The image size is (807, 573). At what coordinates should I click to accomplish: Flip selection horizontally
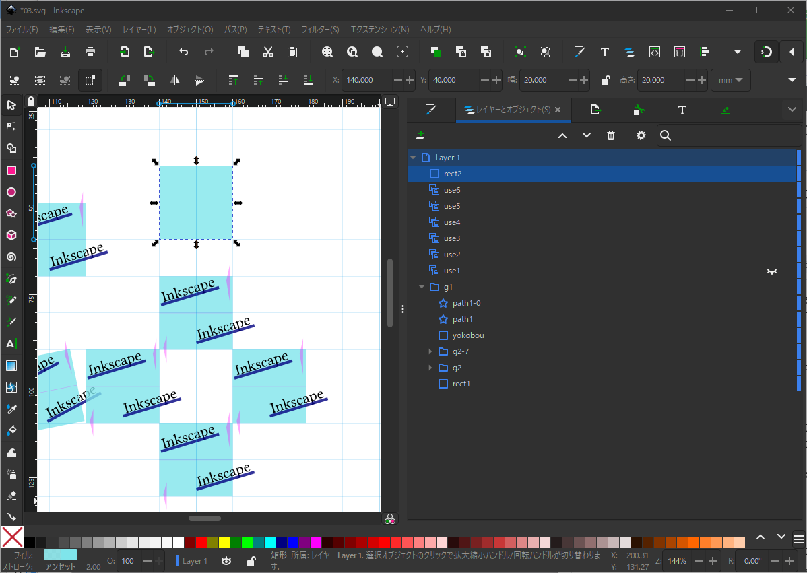pos(175,80)
